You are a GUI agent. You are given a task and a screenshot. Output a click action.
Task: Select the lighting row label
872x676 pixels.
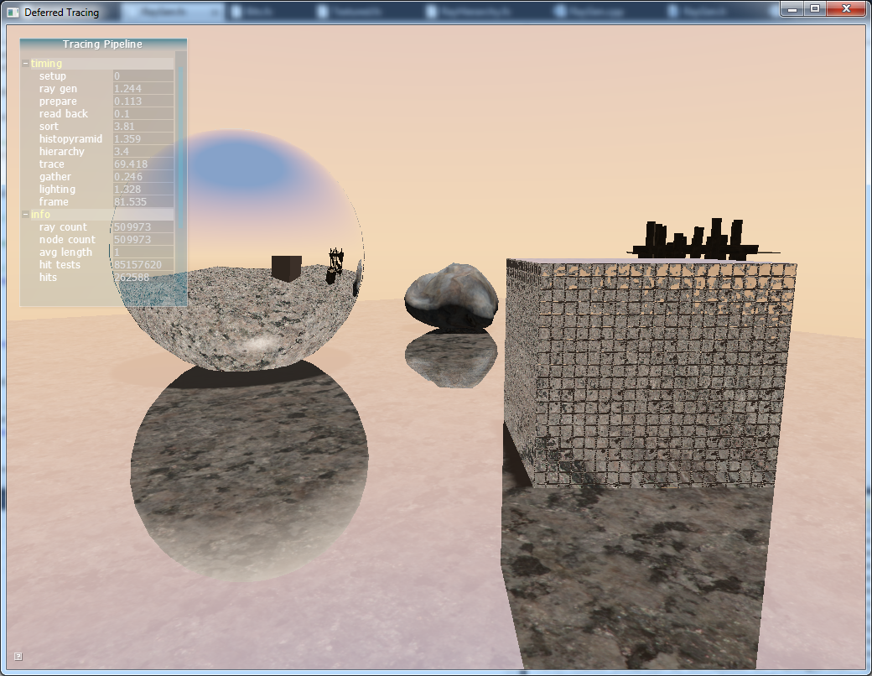point(57,190)
